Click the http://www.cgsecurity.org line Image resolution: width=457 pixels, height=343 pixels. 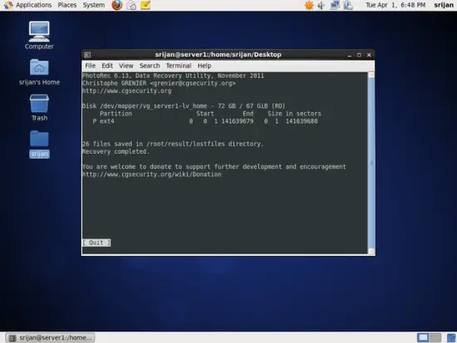pyautogui.click(x=127, y=91)
